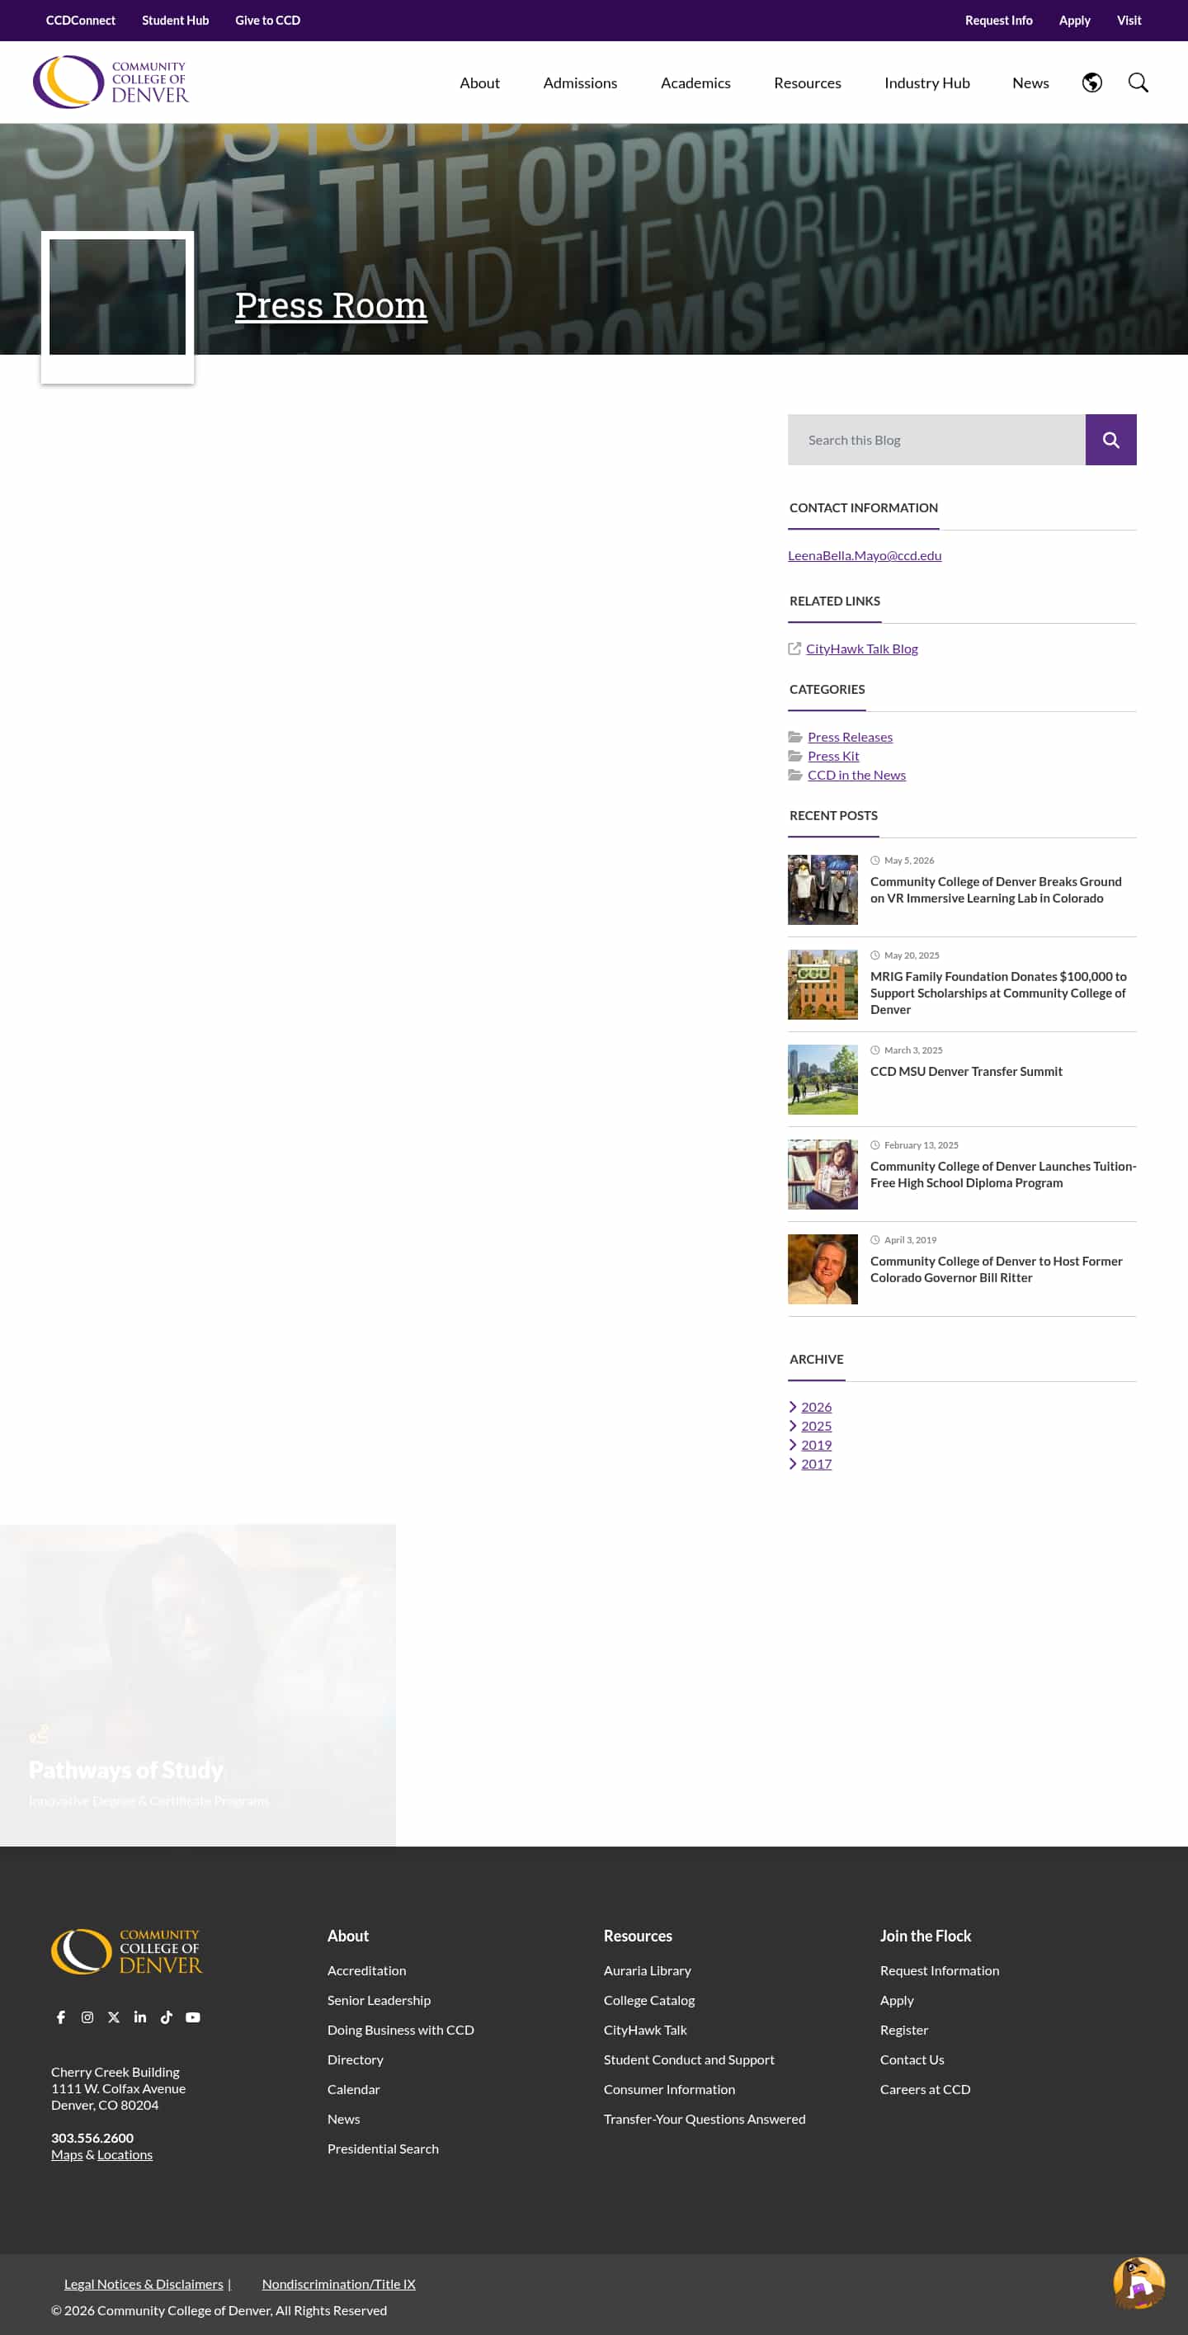Open CCD TikTok icon in footer
The image size is (1188, 2335).
(x=166, y=2017)
